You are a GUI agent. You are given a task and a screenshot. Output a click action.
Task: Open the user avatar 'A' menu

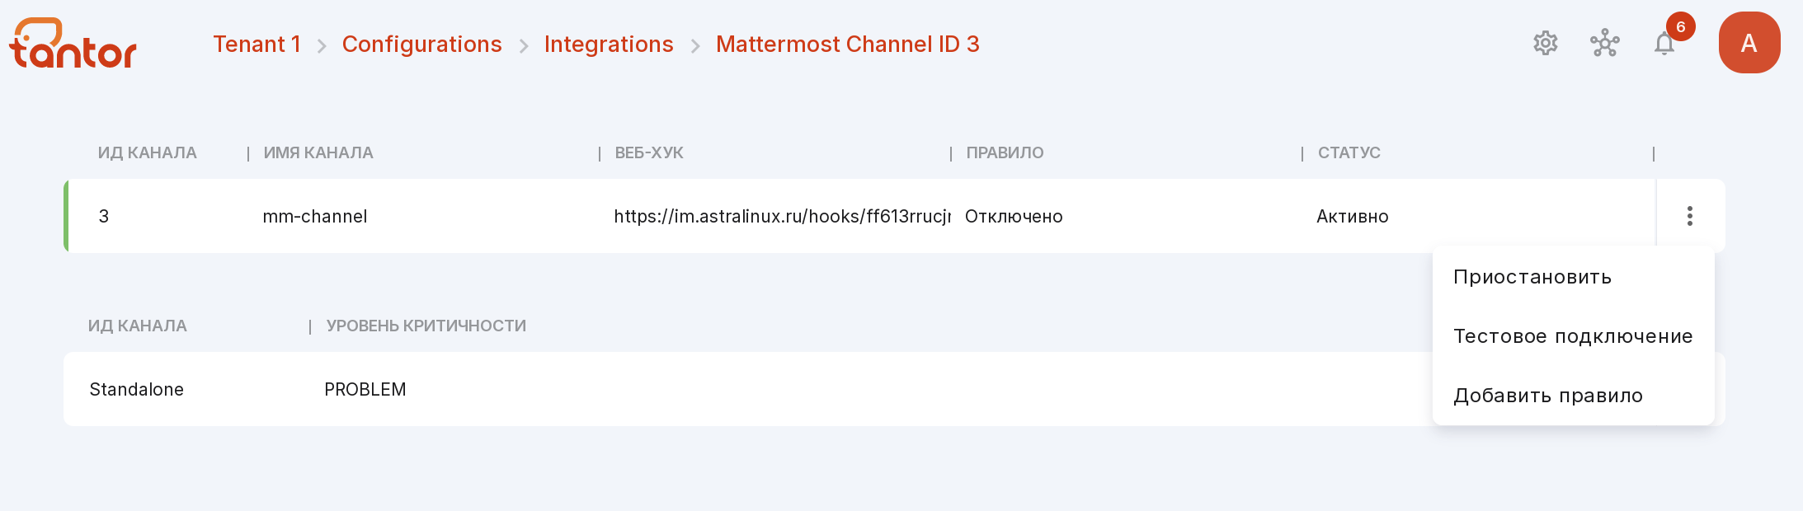[1749, 43]
